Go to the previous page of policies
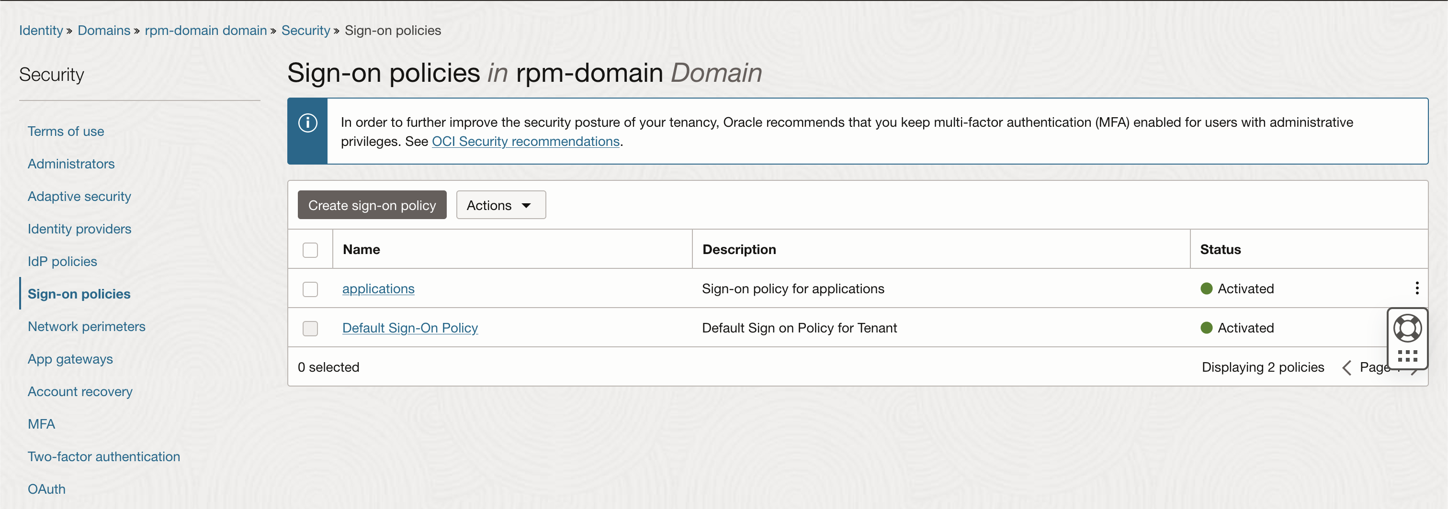This screenshot has width=1448, height=509. (1347, 367)
